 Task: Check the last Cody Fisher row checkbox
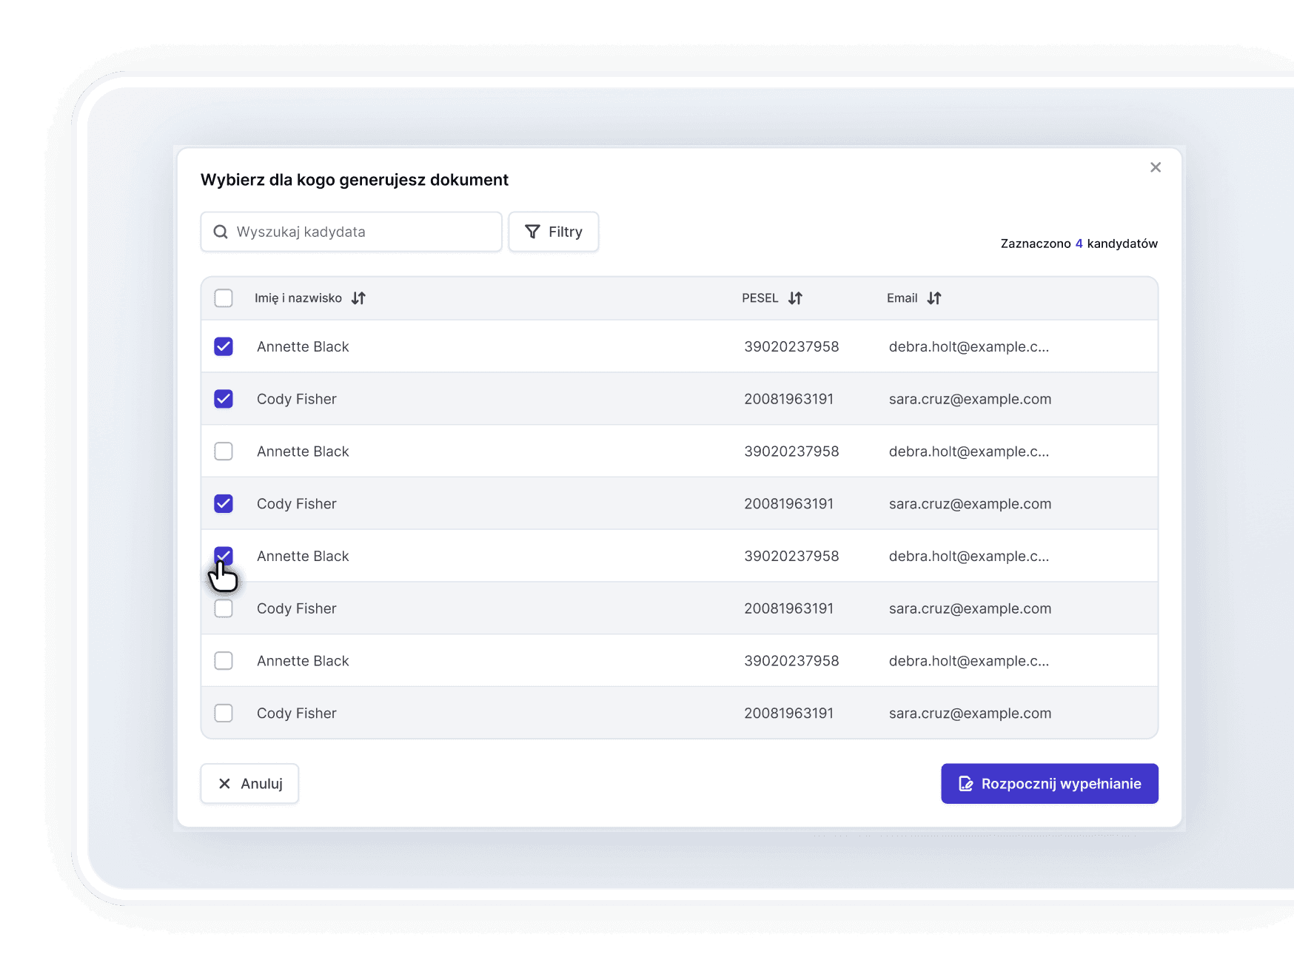[224, 713]
